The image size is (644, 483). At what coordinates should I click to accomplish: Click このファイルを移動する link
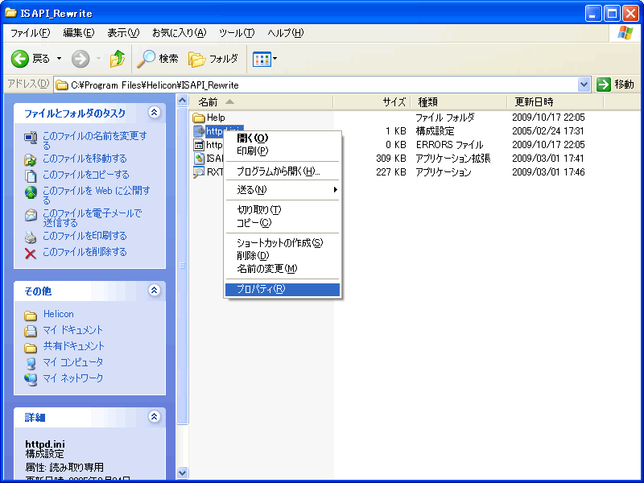(x=85, y=159)
